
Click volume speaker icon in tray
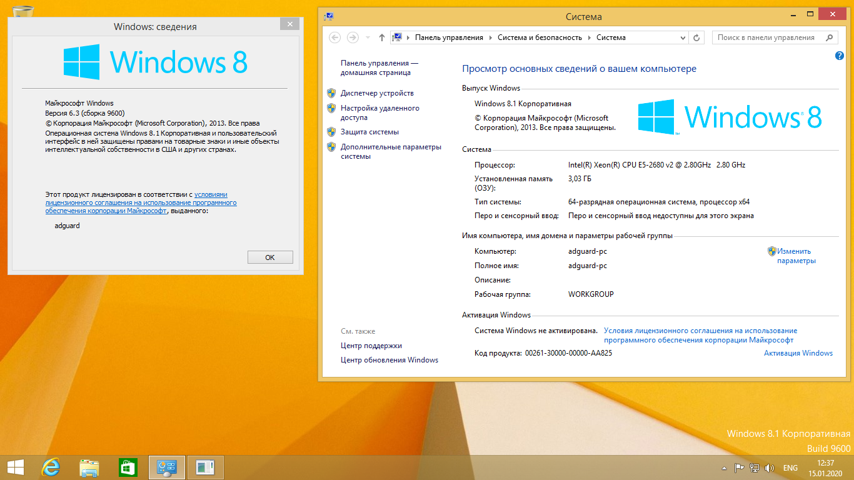coord(770,468)
